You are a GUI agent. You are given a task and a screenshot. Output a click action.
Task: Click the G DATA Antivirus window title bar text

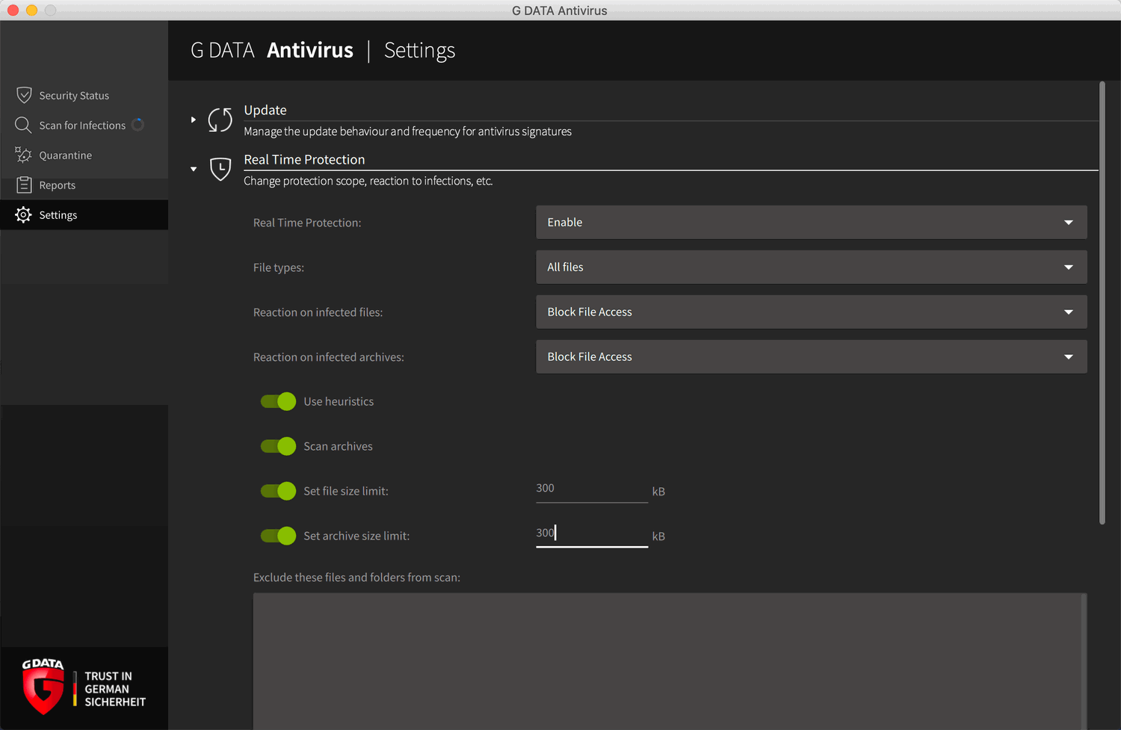[x=560, y=10]
